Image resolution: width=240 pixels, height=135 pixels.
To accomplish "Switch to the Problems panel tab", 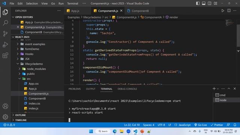I will pos(75,89).
